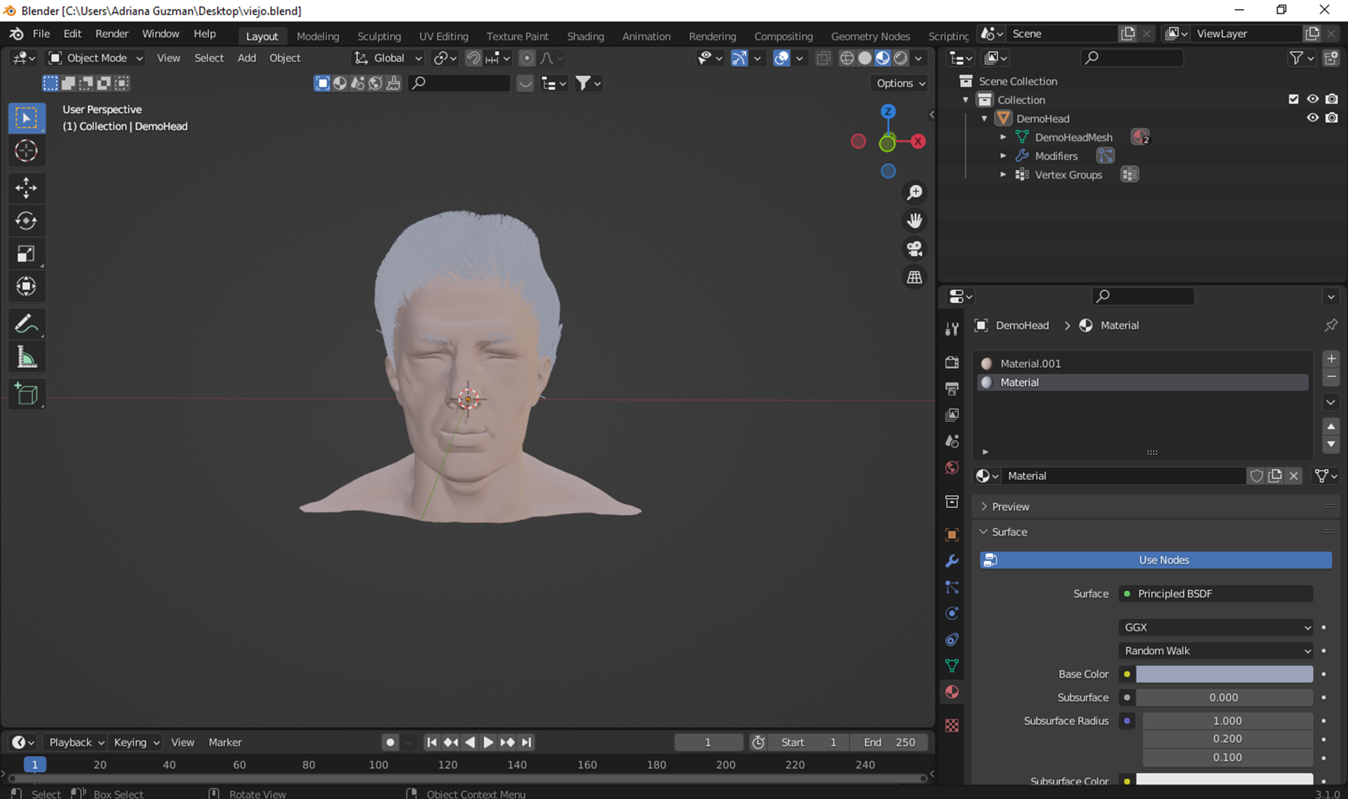
Task: Toggle camera view icon
Action: (x=914, y=249)
